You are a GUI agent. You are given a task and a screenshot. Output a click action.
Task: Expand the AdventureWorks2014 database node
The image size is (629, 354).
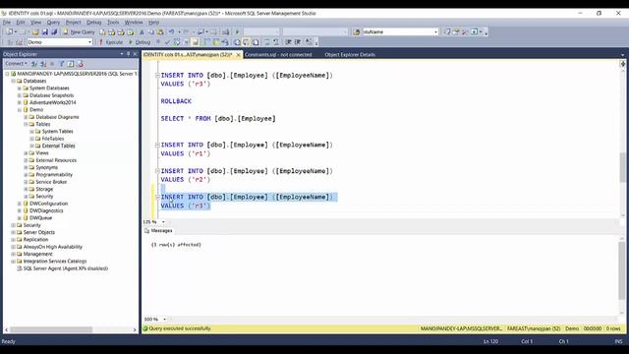(x=20, y=102)
